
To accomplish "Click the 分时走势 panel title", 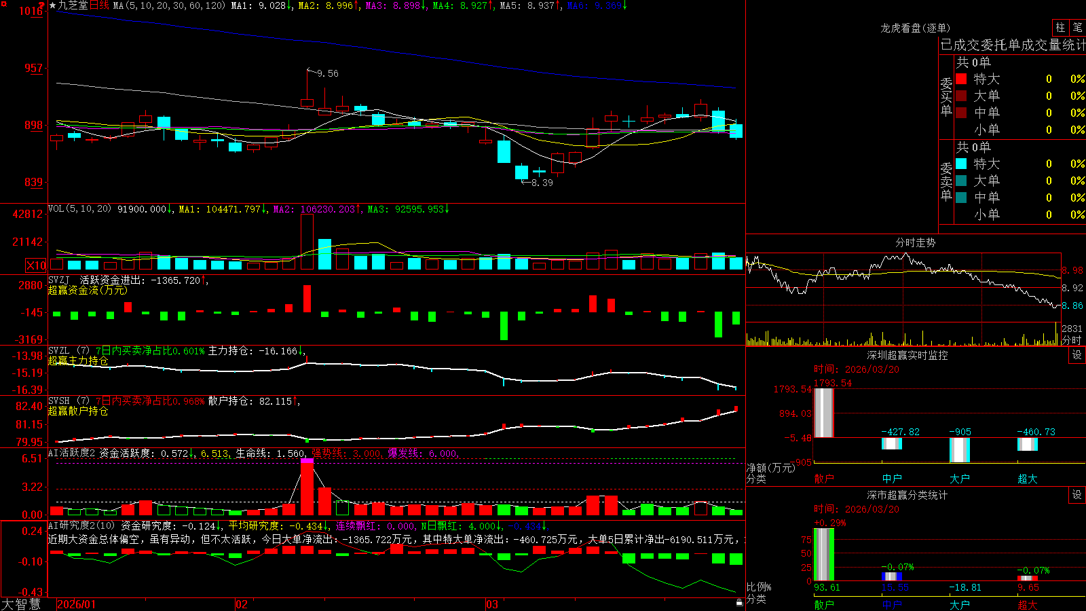I will [916, 242].
